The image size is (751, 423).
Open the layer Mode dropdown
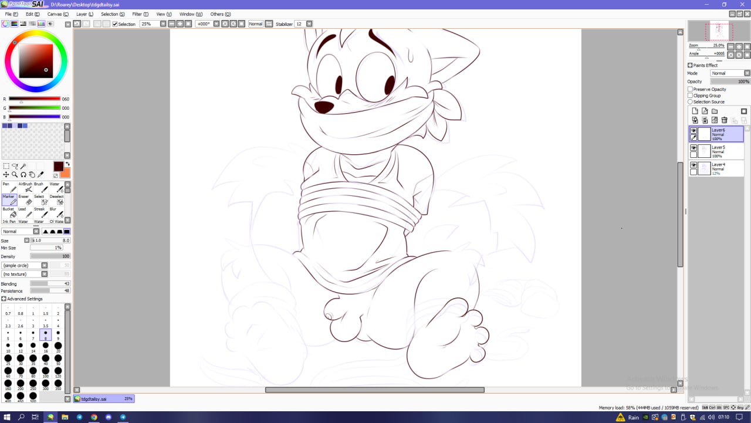(730, 73)
